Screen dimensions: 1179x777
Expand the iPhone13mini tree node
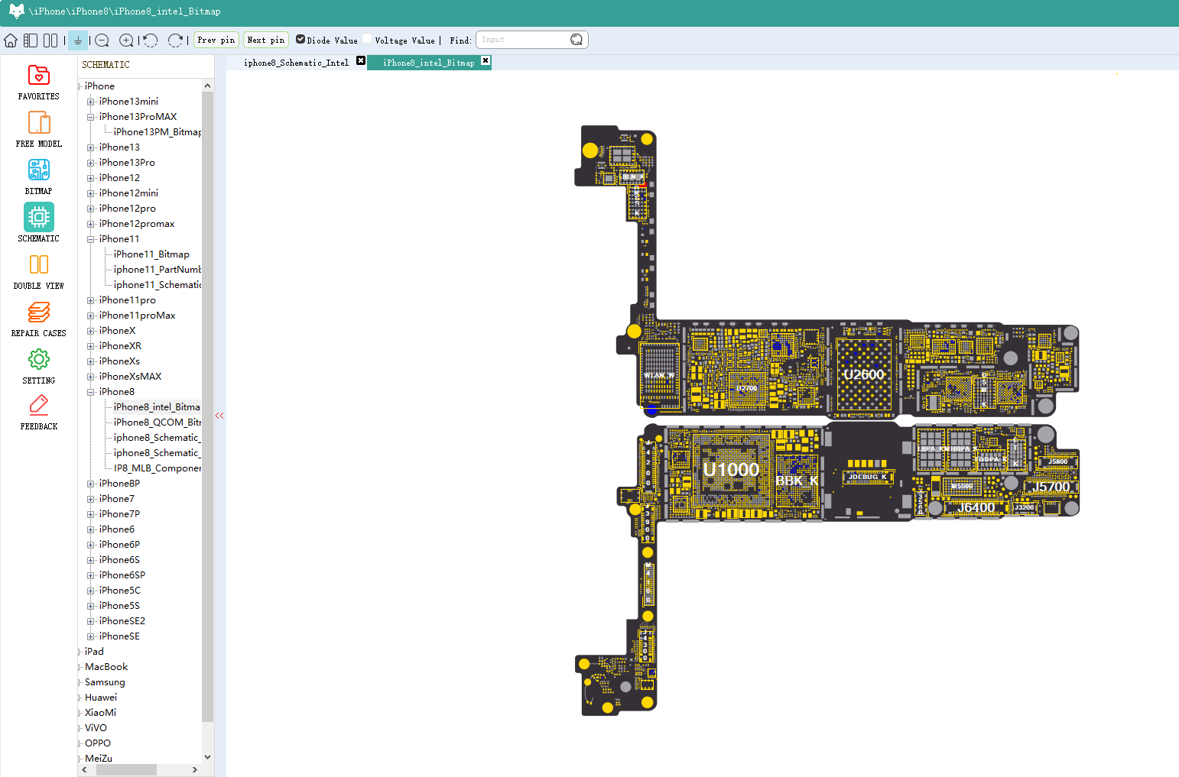pos(91,102)
